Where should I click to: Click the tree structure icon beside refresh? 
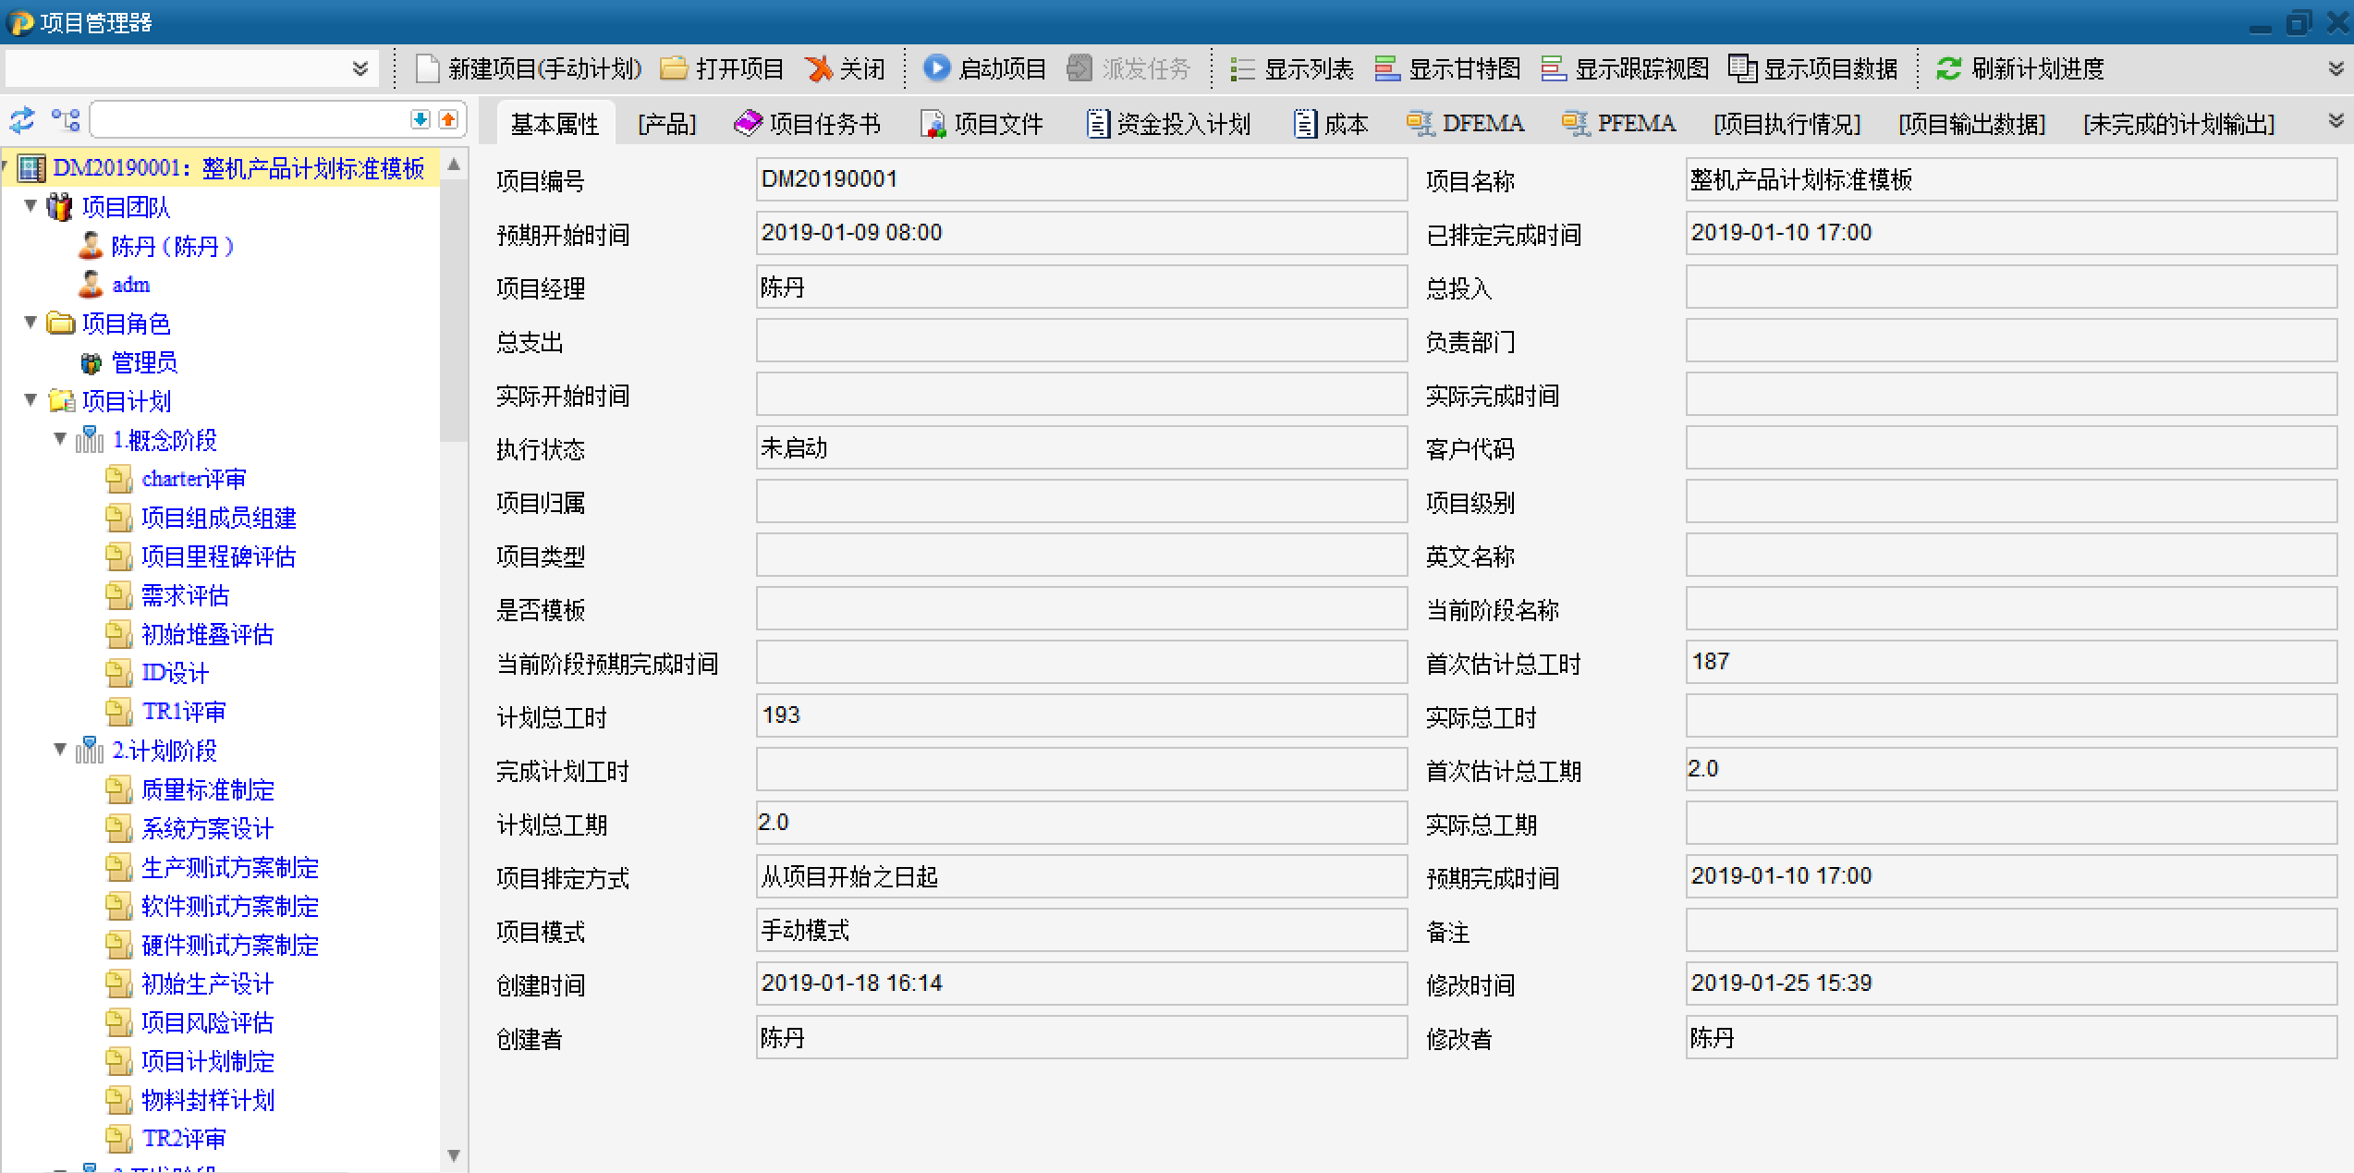coord(65,120)
